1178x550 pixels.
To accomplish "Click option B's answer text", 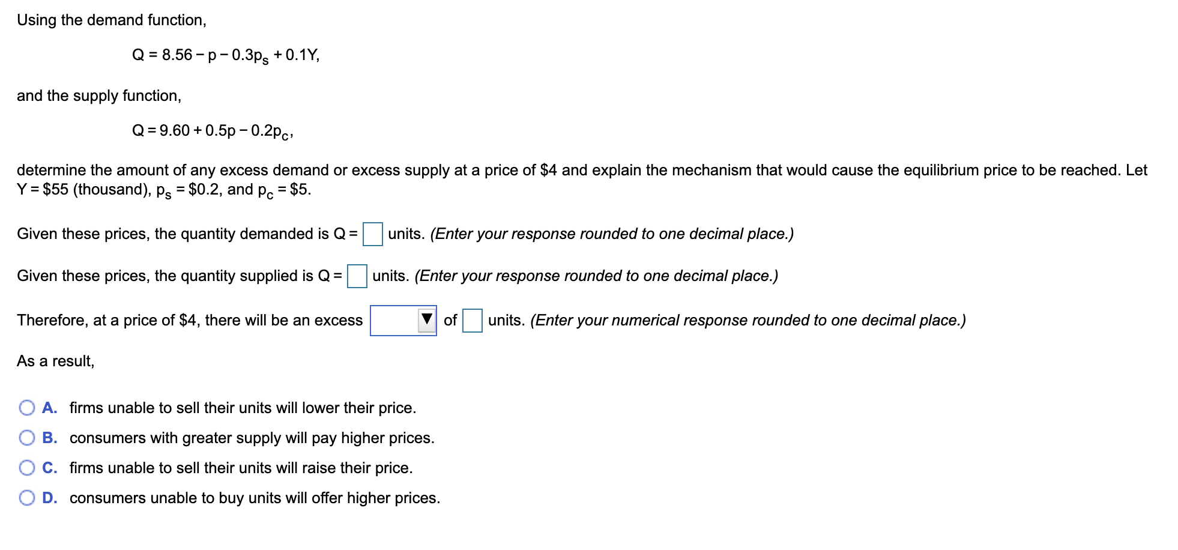I will [252, 438].
